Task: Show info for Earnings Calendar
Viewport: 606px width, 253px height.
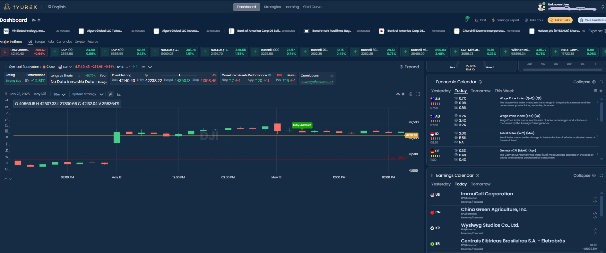Action: pos(478,175)
